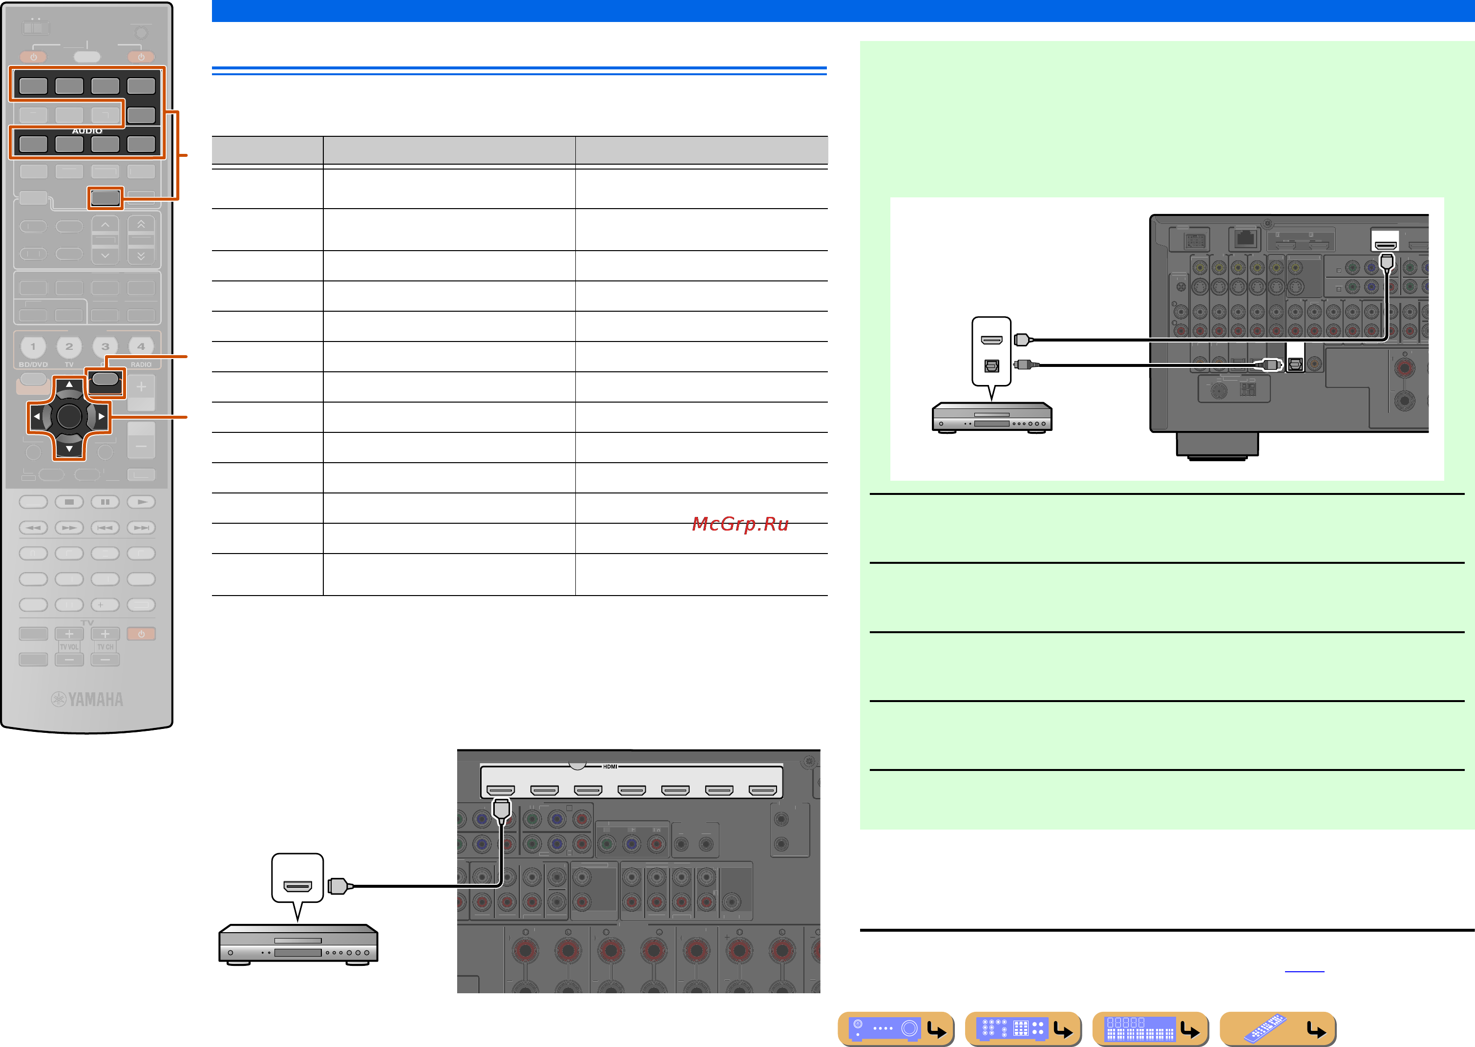Viewport: 1475px width, 1047px height.
Task: Click the TV CH minus button
Action: coord(105,660)
